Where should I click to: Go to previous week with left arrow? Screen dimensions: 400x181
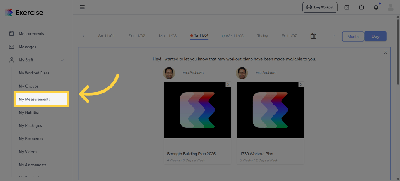(83, 36)
